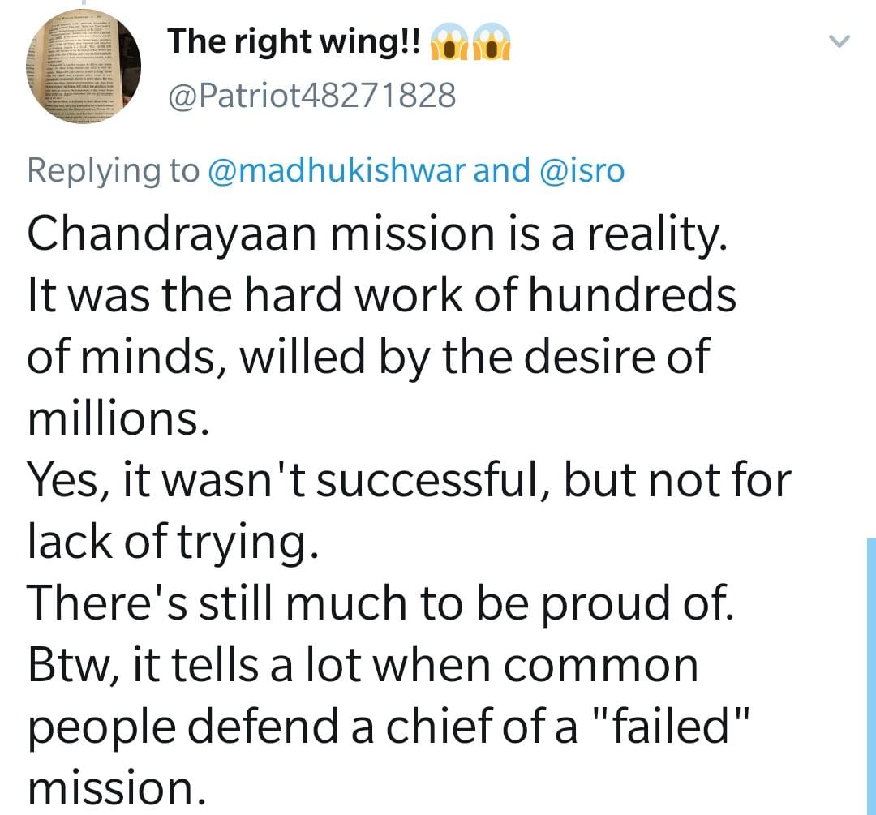Click the "Replying to" label
The image size is (876, 815).
coord(113,169)
